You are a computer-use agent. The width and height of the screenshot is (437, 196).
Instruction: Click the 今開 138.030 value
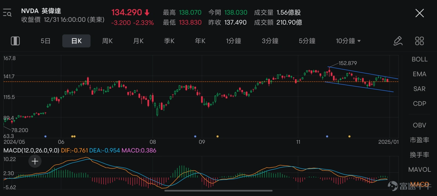(228, 13)
